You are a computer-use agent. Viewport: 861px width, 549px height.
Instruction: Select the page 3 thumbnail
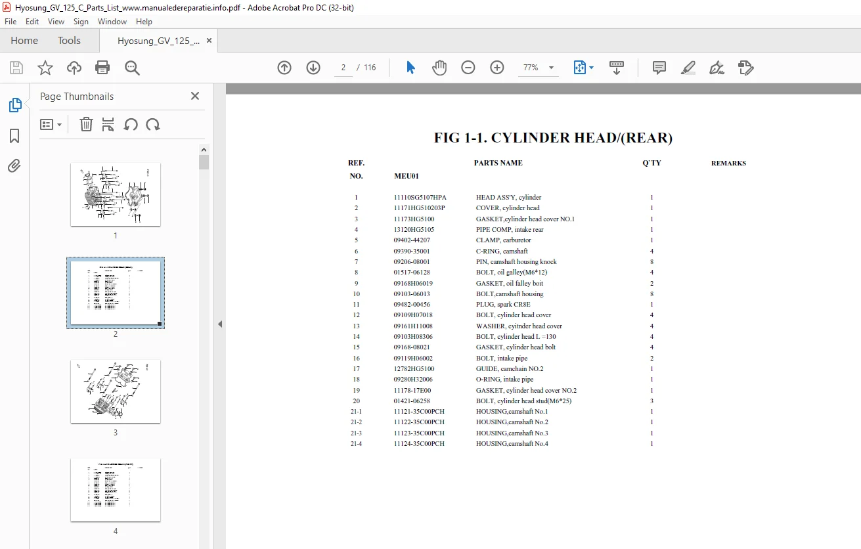[x=116, y=391]
